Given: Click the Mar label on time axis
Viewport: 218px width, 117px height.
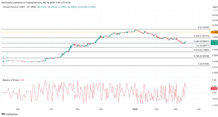Looking at the screenshot, I should point(176,109).
